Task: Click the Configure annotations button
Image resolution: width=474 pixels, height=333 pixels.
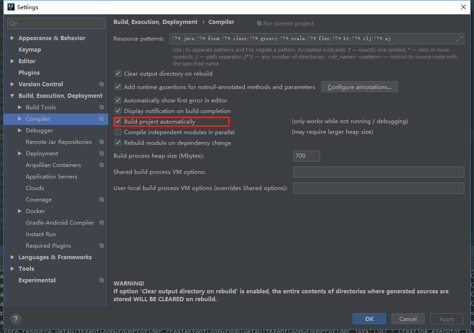Action: coord(359,87)
